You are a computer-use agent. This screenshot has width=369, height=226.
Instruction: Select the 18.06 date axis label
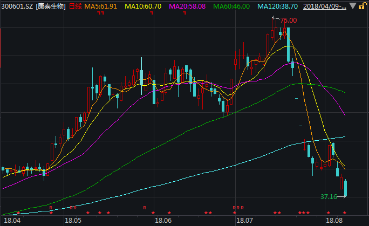tap(163, 221)
